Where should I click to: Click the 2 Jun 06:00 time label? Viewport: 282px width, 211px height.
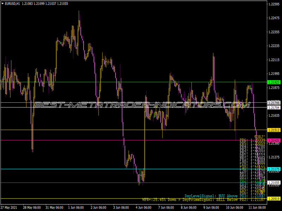(98, 207)
